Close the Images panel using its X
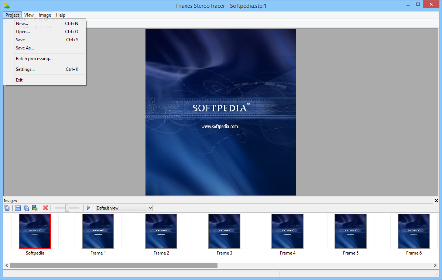 pyautogui.click(x=436, y=201)
